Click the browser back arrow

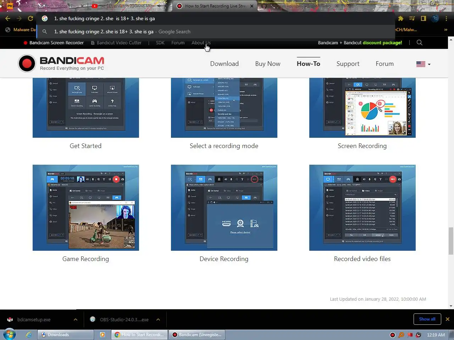pos(8,18)
